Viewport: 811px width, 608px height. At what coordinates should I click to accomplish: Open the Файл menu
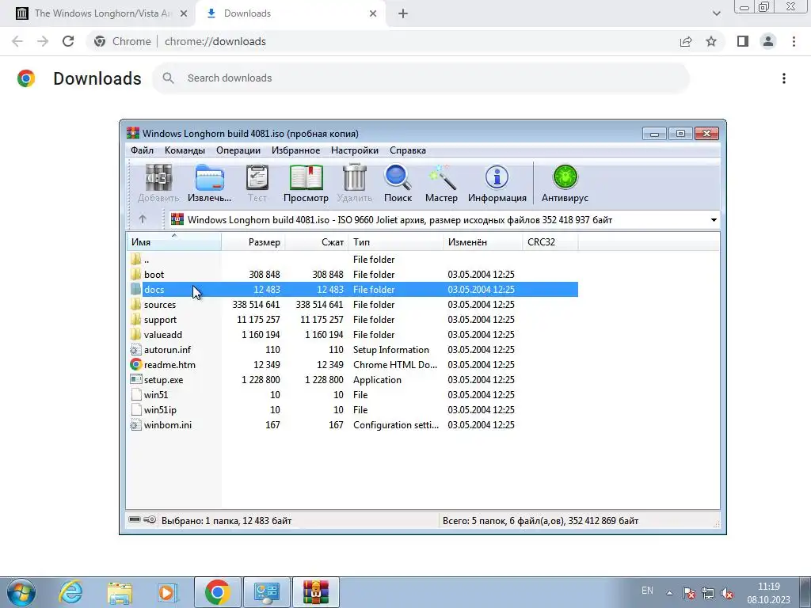pos(142,150)
